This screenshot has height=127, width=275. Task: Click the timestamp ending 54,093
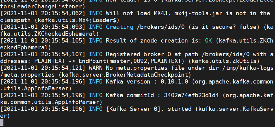43,27
